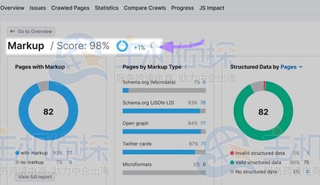Click info icon beside Pages by Markup Type
The image size is (320, 185).
point(186,67)
